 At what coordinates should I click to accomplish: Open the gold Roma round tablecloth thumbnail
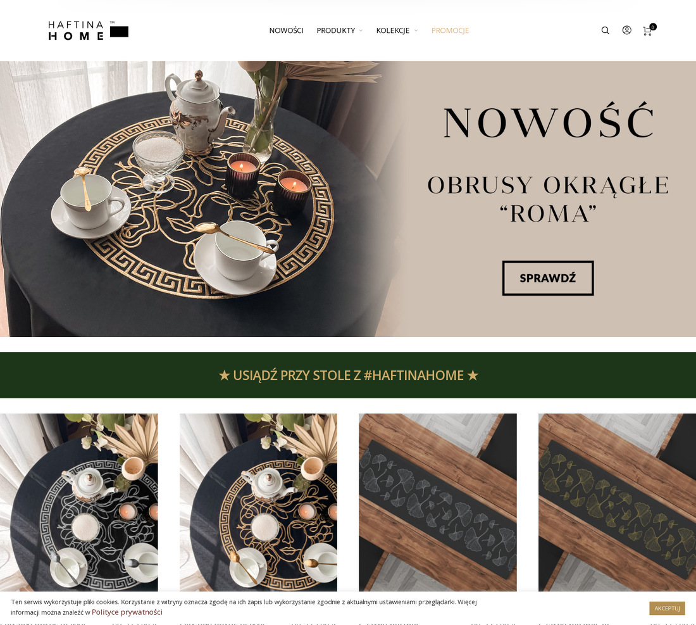click(x=258, y=502)
